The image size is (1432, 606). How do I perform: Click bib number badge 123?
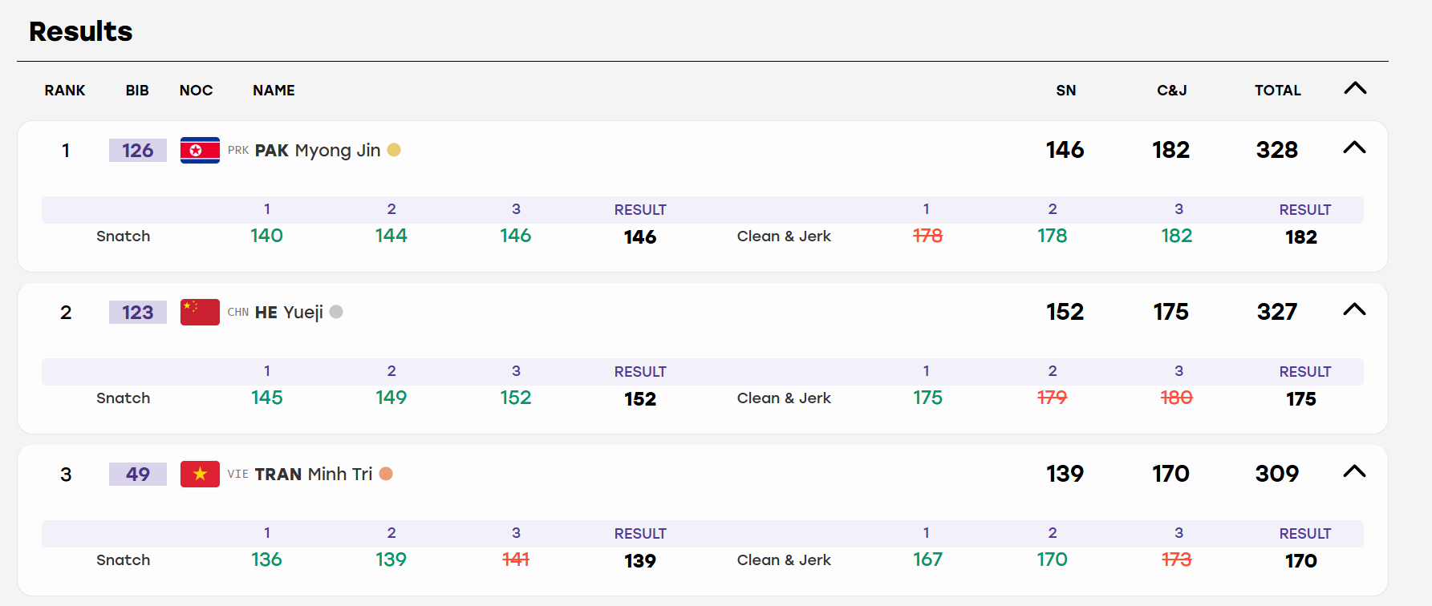pyautogui.click(x=138, y=312)
